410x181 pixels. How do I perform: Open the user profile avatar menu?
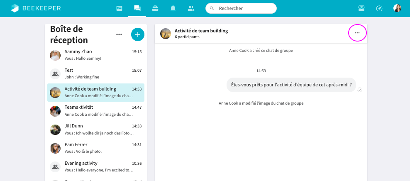click(397, 8)
